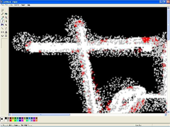Click the vertical scrollbar down arrow

click(168, 112)
